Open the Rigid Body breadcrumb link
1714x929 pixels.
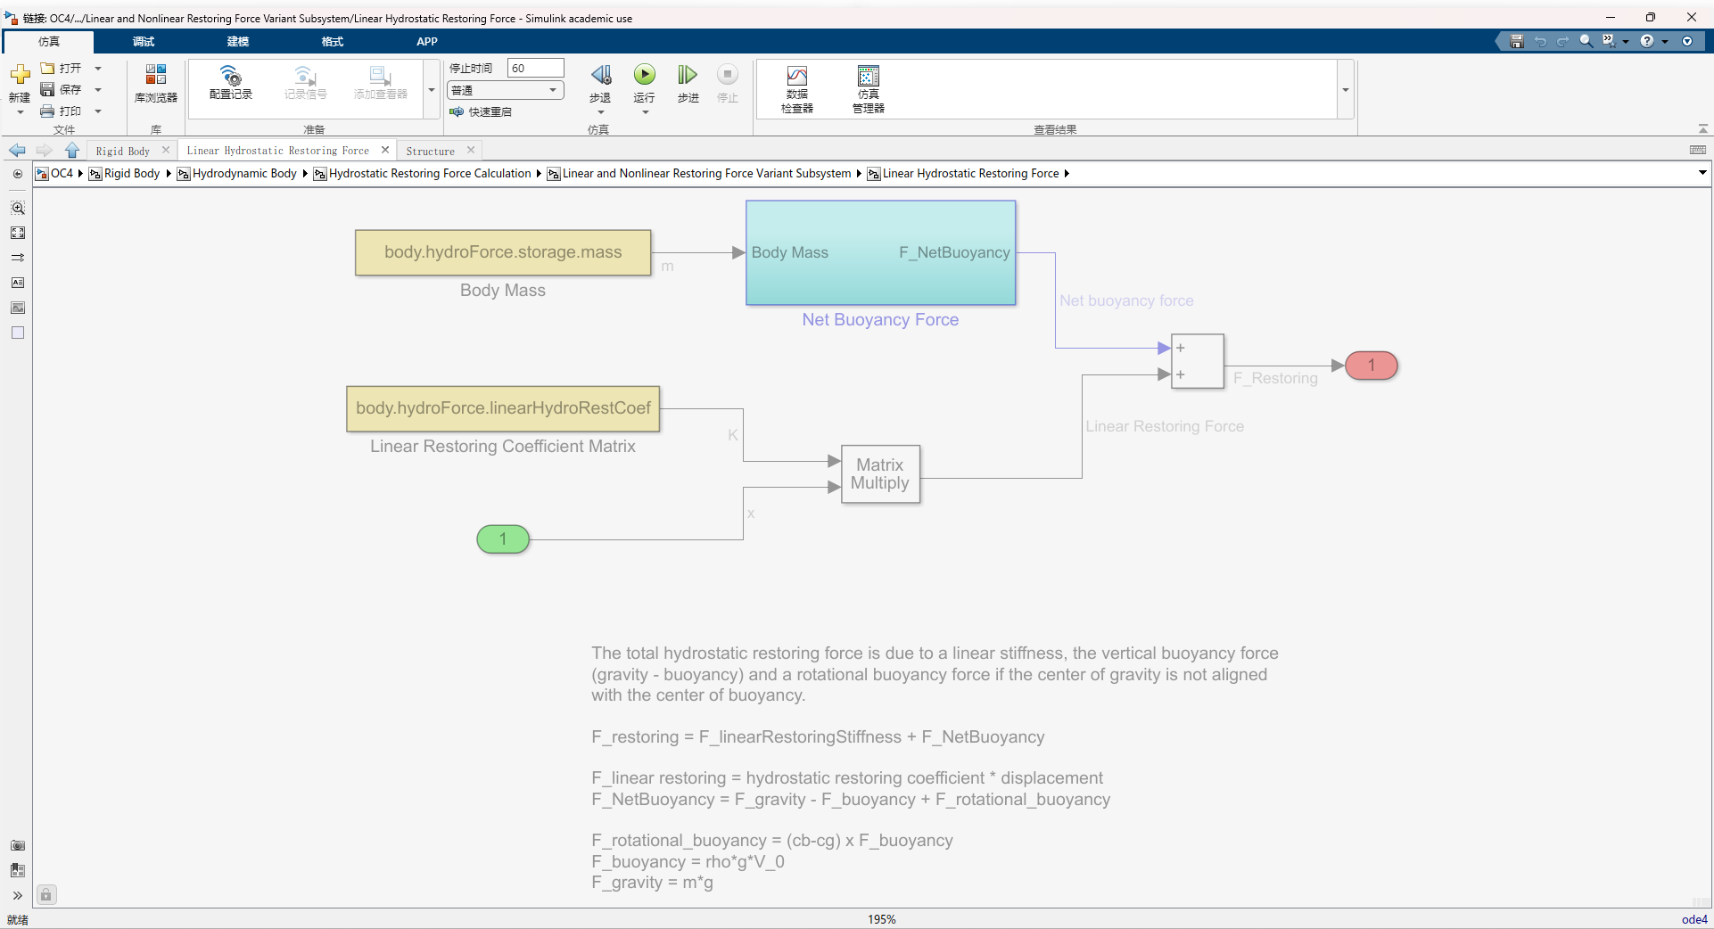pyautogui.click(x=130, y=173)
